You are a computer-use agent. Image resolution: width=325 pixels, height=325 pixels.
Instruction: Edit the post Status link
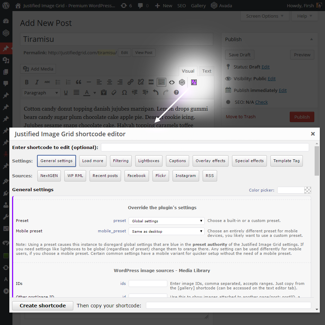pyautogui.click(x=266, y=67)
